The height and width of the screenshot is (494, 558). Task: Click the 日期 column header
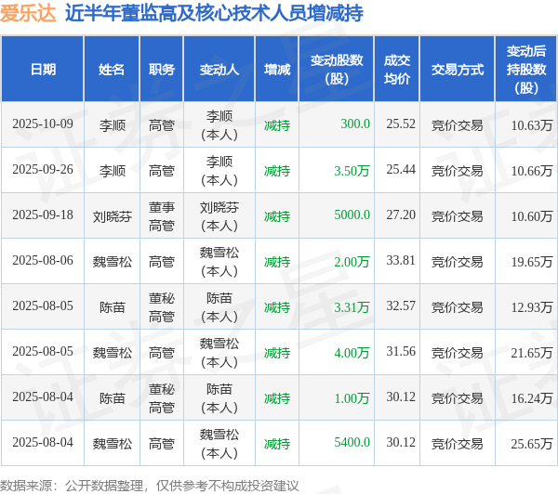coord(43,70)
